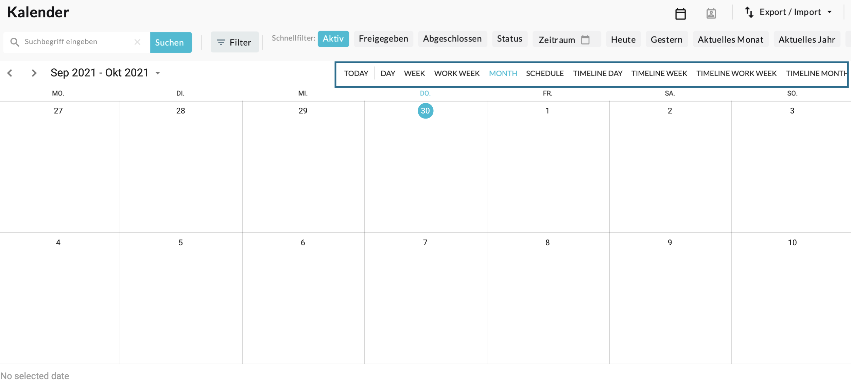Open the Status filter dropdown
The height and width of the screenshot is (388, 851).
(x=509, y=39)
